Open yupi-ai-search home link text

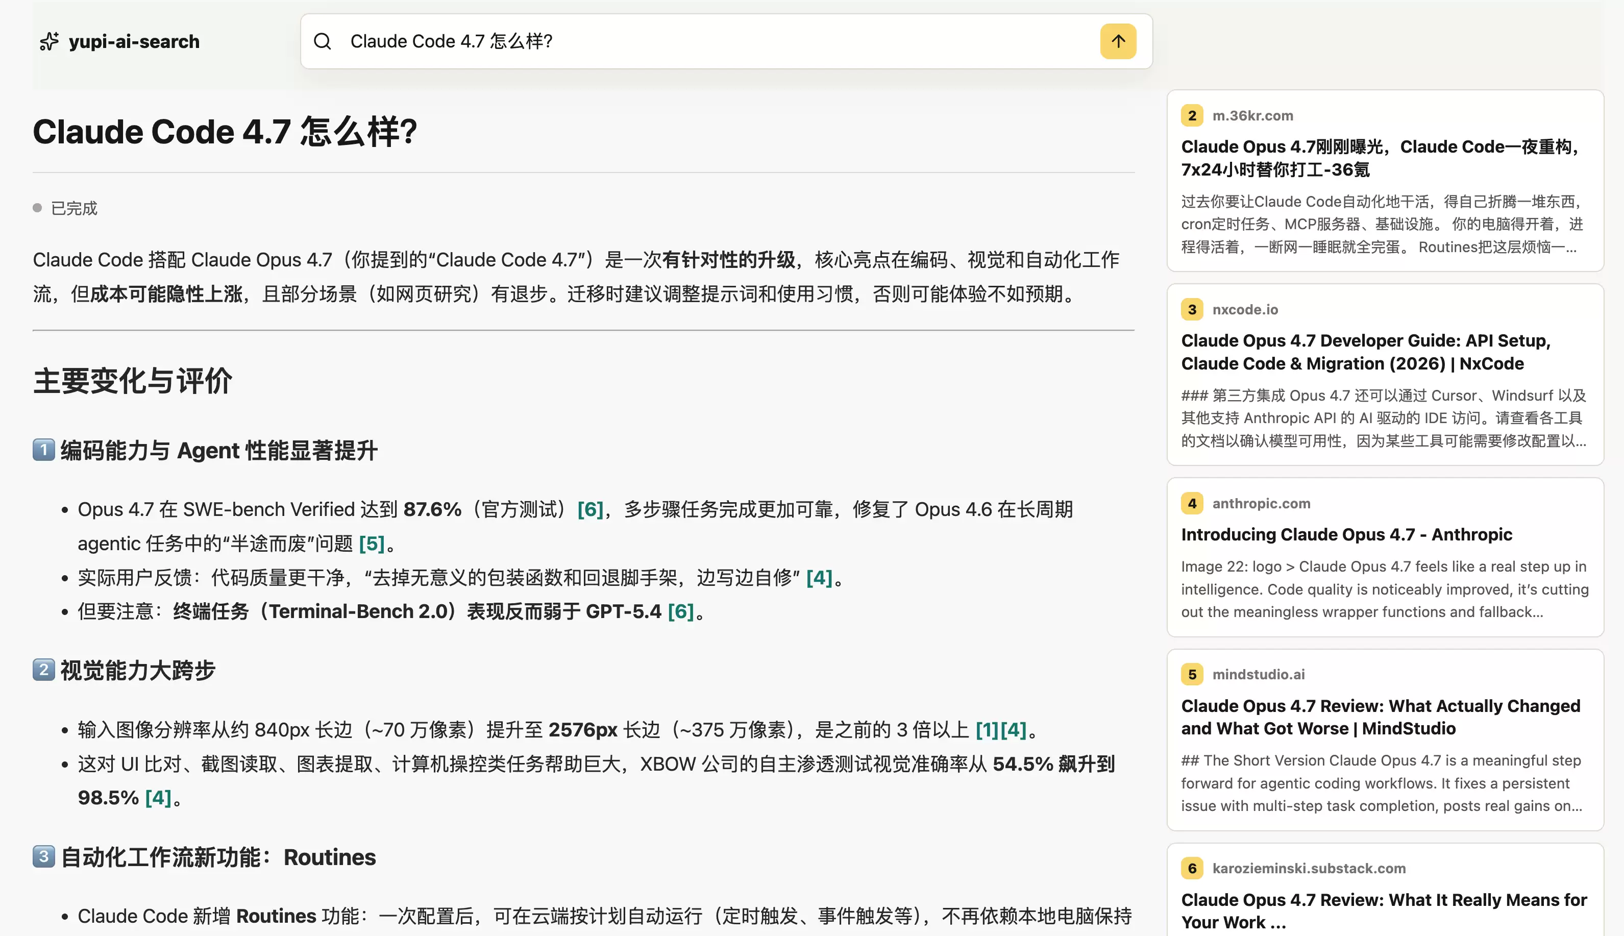(134, 42)
